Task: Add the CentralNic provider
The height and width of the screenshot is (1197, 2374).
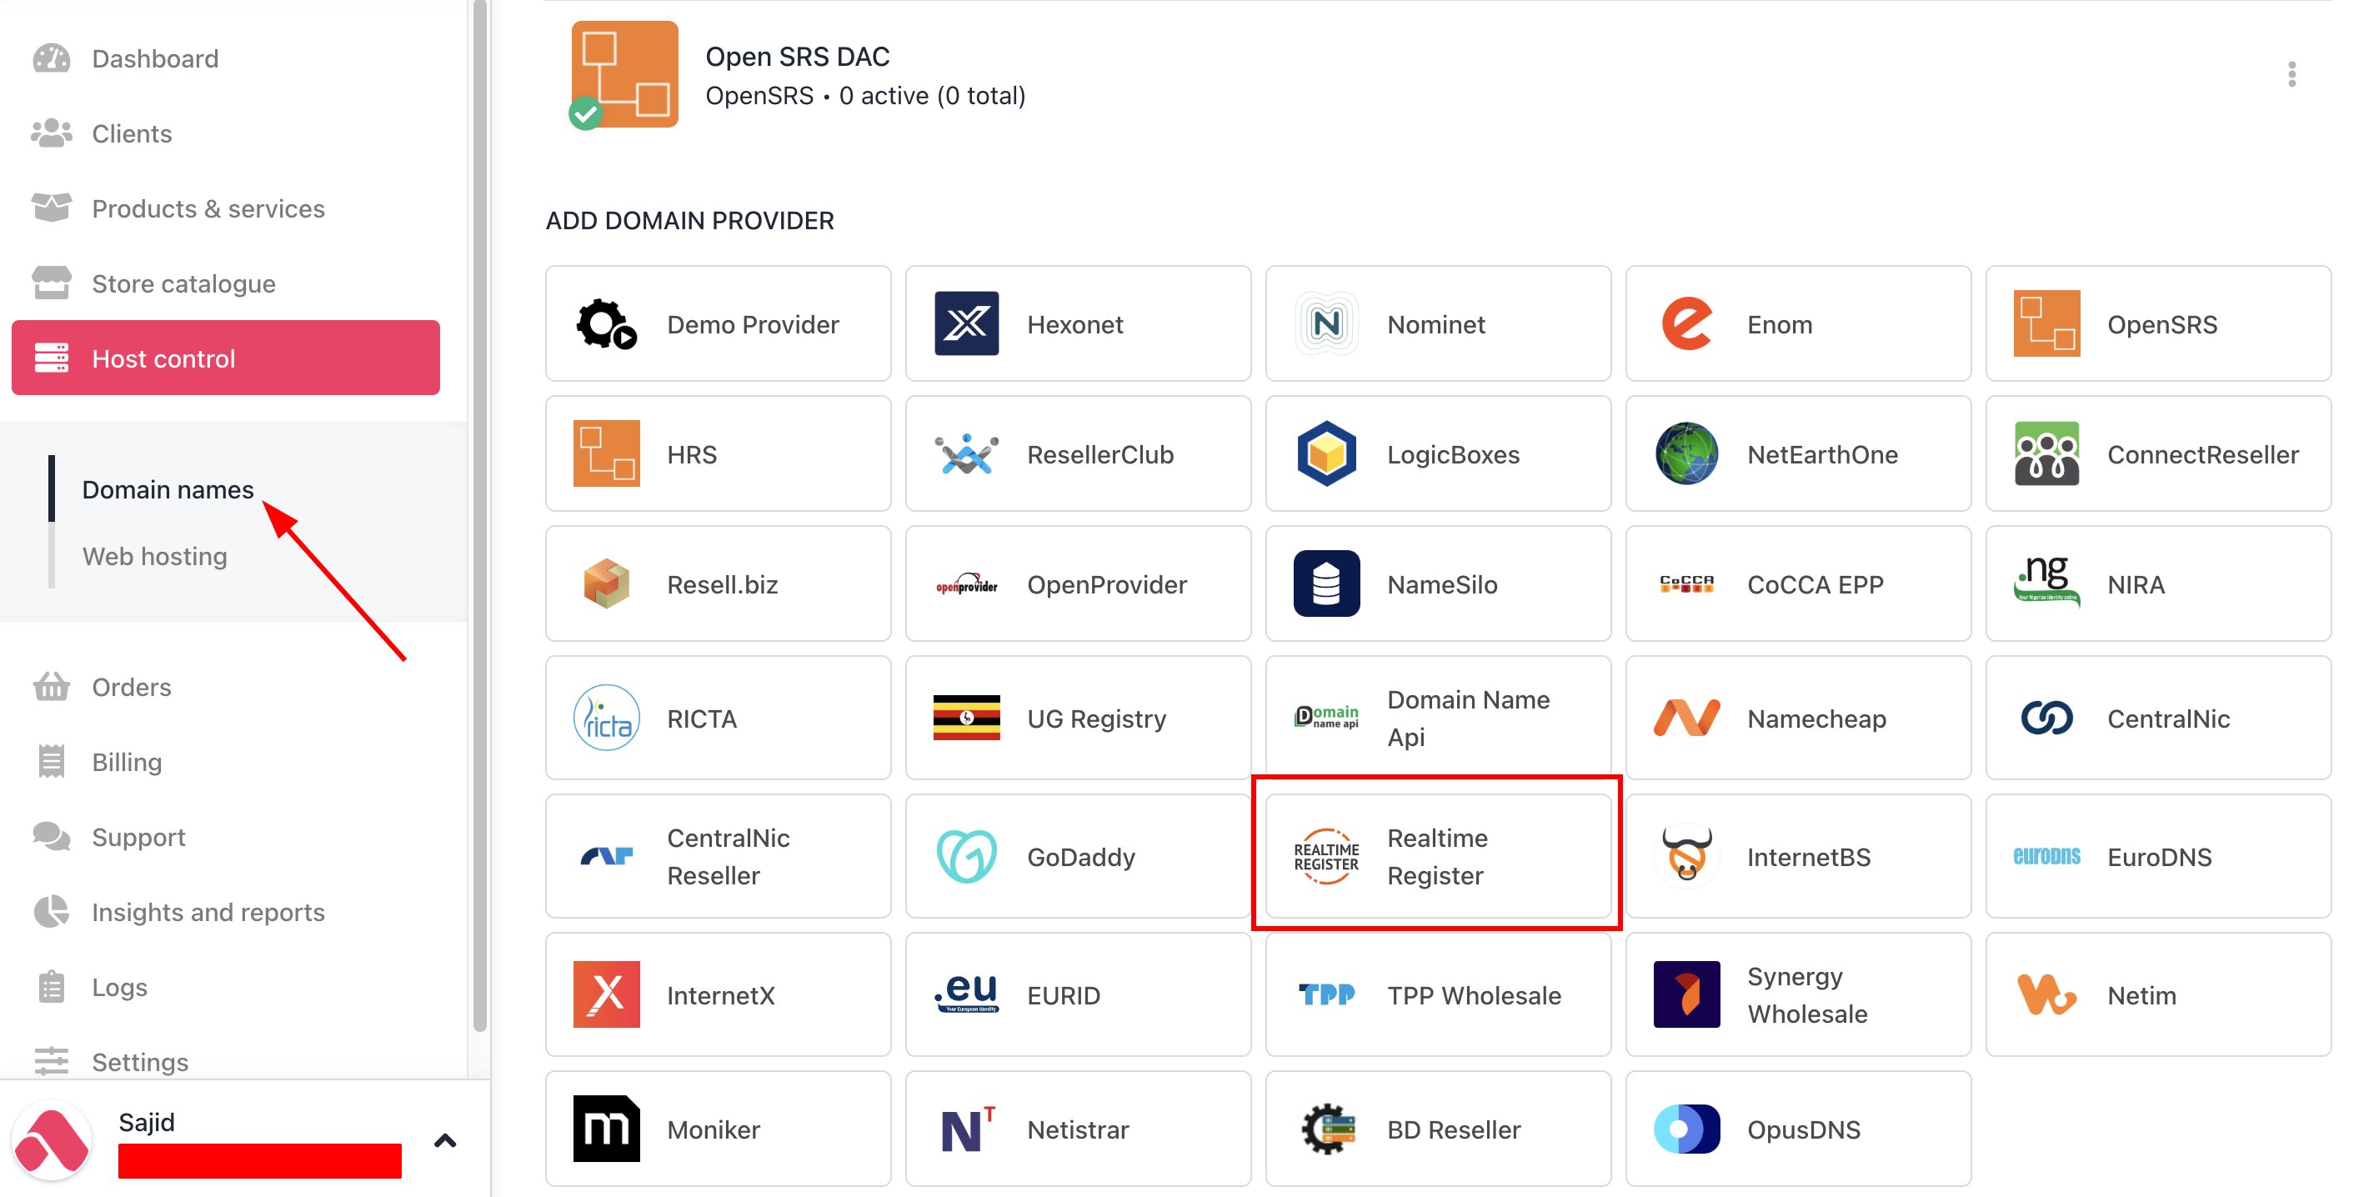Action: click(2158, 718)
